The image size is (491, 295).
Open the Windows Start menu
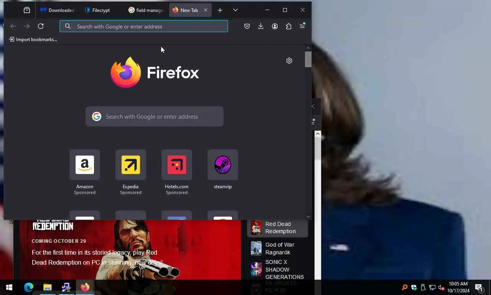tap(9, 287)
